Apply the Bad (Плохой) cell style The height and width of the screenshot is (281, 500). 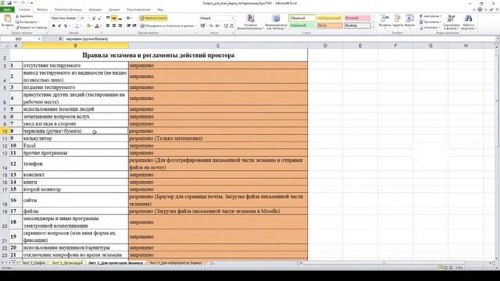click(358, 18)
